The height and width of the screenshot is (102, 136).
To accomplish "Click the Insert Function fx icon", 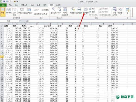I will point(27,21).
